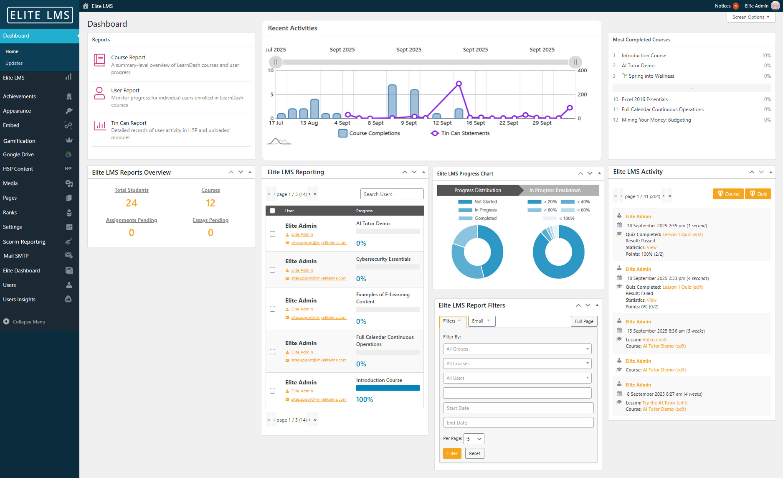Click the Tin Can Report chart icon
This screenshot has height=478, width=783.
99,125
